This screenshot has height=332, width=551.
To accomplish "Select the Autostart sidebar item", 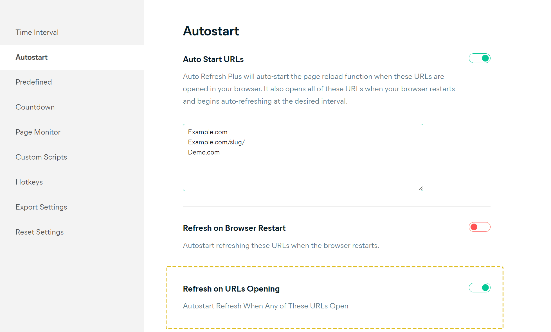I will 32,57.
